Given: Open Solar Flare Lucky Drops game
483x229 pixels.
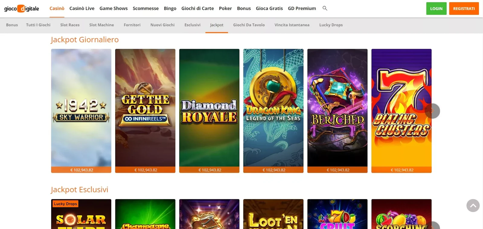Looking at the screenshot, I should [81, 214].
